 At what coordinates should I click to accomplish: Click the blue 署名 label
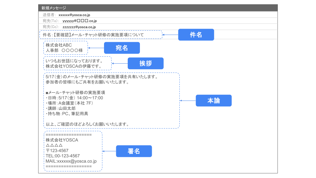point(134,151)
